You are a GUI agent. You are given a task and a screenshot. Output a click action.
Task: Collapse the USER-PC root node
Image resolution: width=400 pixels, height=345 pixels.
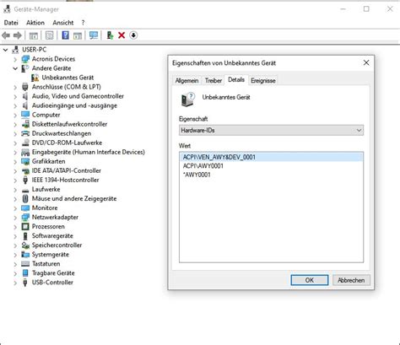(5, 50)
